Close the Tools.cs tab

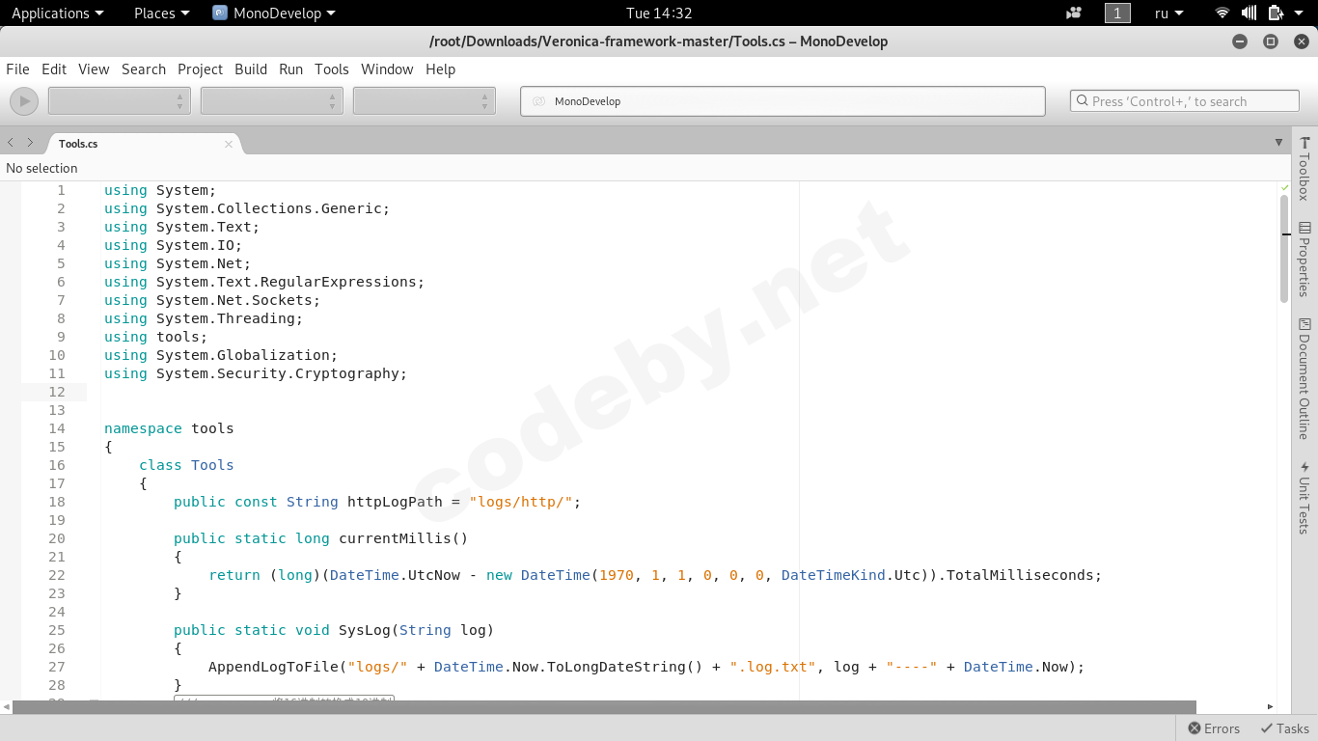(229, 144)
